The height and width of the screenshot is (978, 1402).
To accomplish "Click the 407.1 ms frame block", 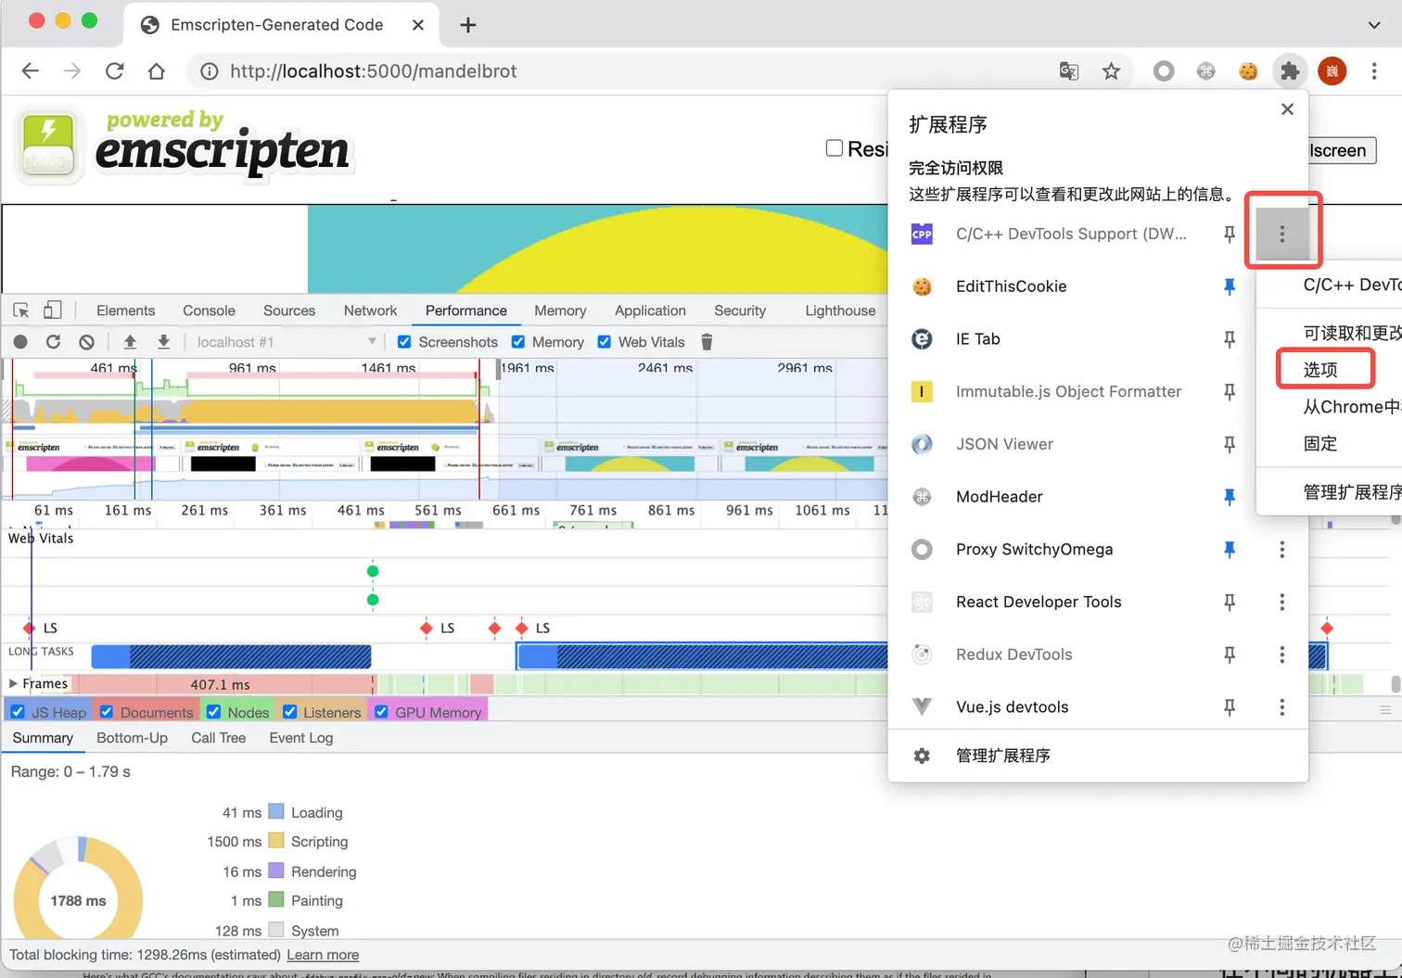I will [x=220, y=684].
